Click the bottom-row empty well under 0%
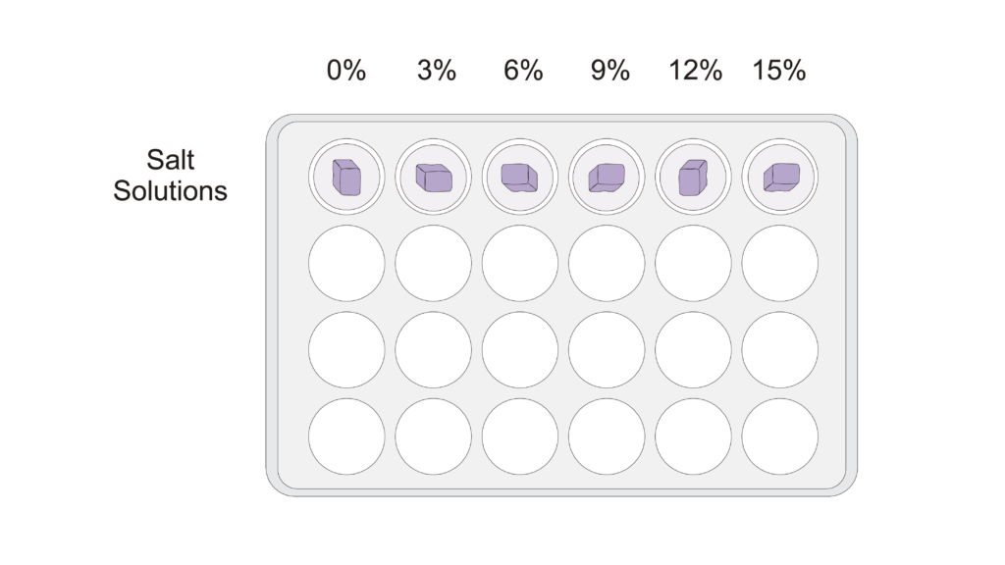The height and width of the screenshot is (565, 1005). click(x=346, y=437)
